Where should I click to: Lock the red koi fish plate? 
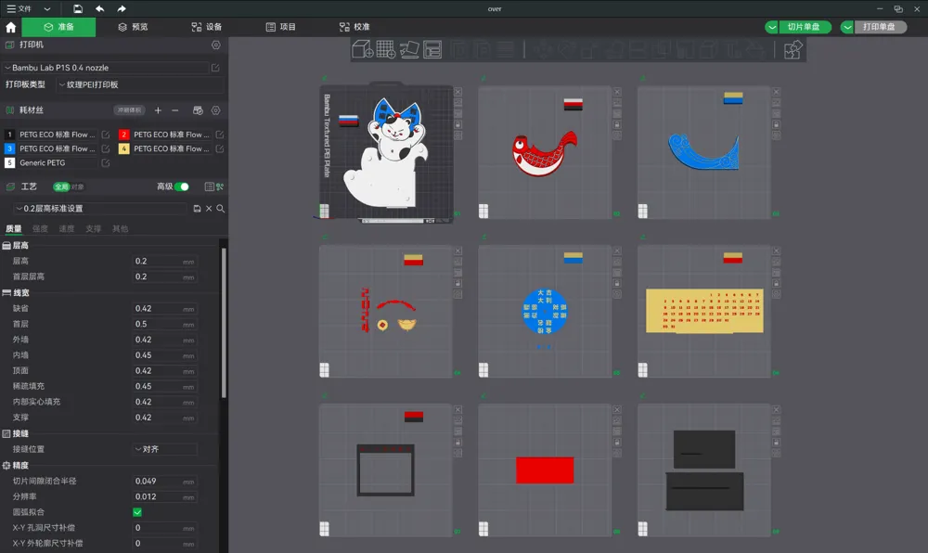617,124
